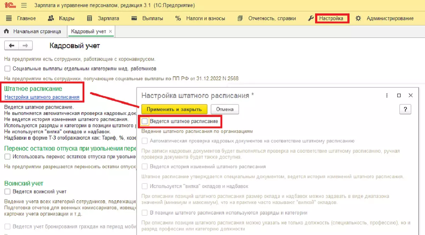
Task: Open the Администрирование section
Action: pyautogui.click(x=385, y=18)
